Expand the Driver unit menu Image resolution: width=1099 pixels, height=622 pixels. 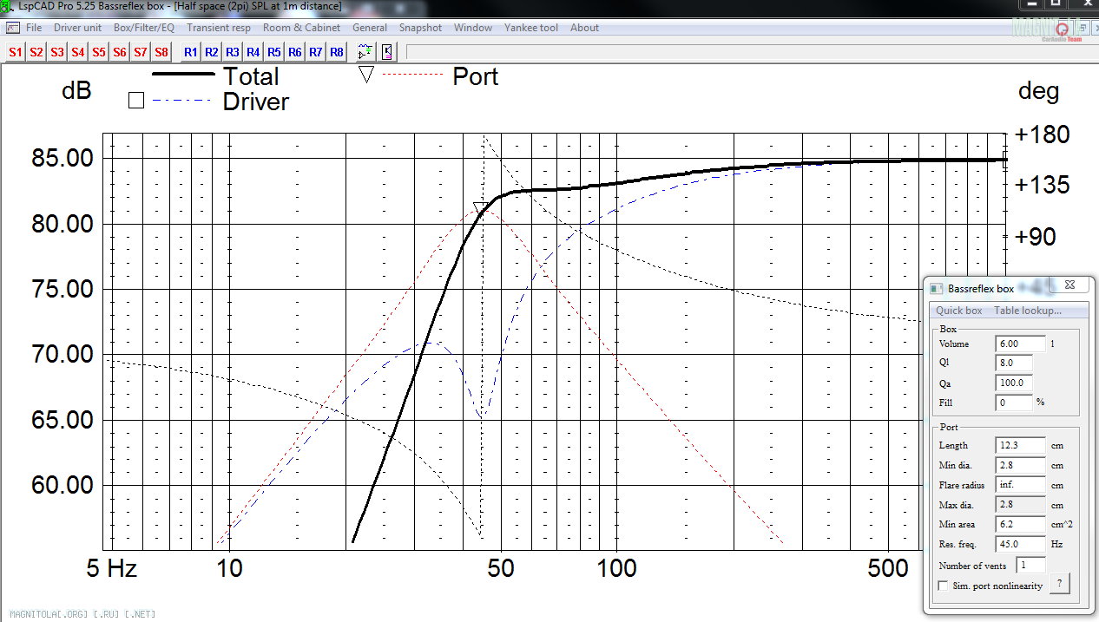77,28
